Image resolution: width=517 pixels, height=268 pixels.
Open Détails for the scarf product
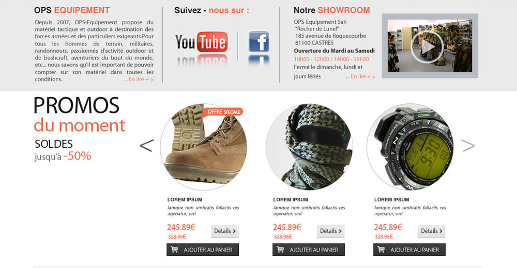(331, 231)
